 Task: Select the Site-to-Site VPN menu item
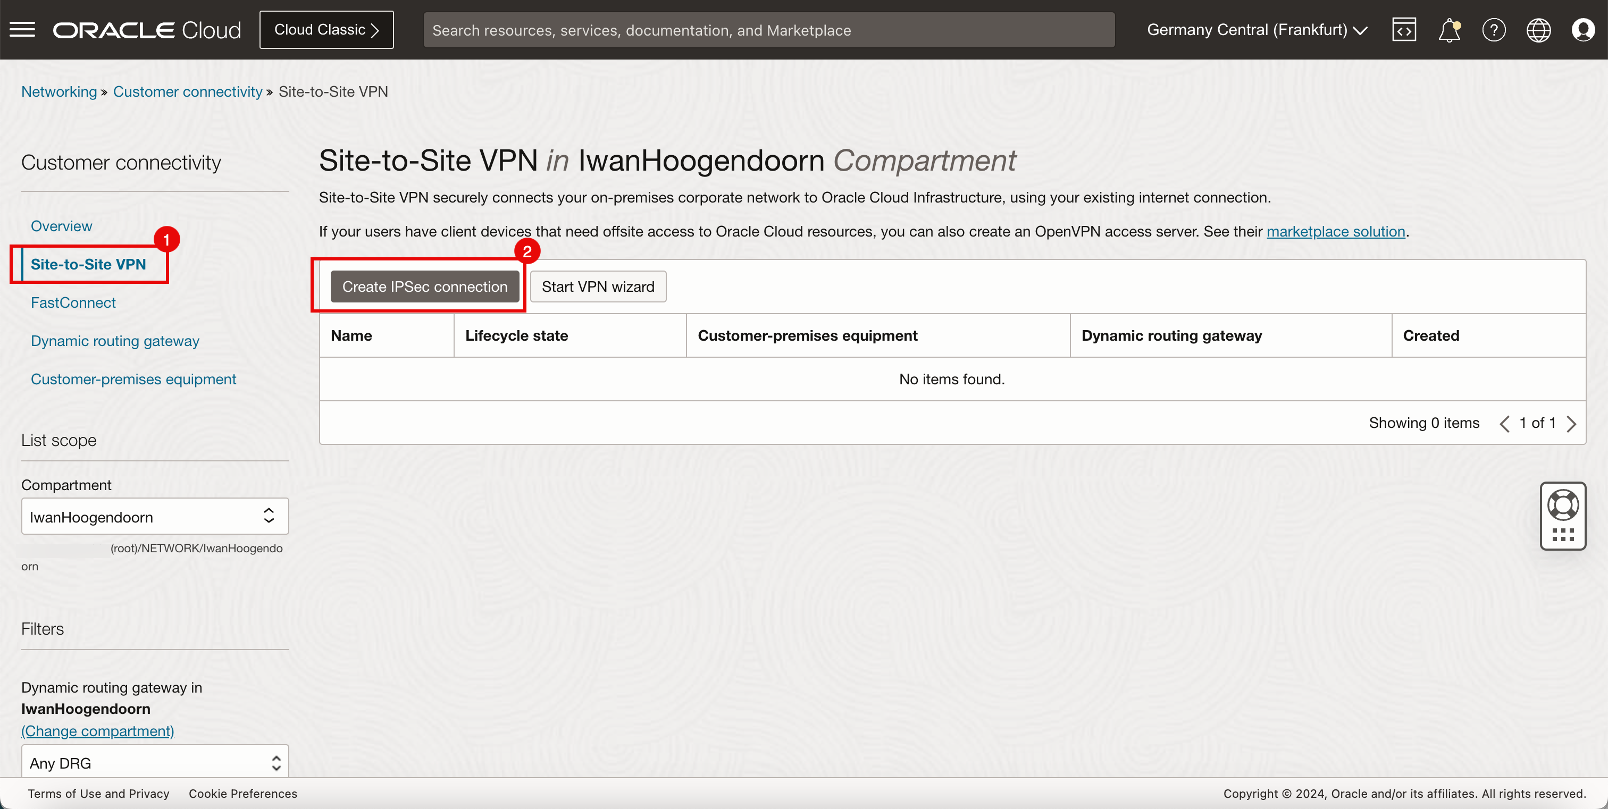coord(88,264)
